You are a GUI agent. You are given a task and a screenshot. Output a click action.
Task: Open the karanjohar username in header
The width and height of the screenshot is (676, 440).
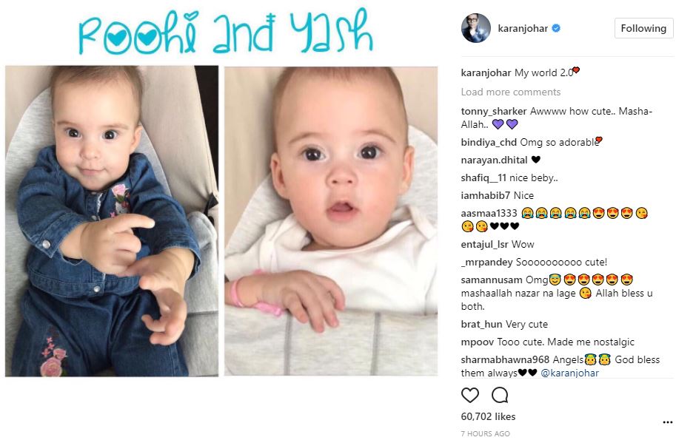click(523, 28)
